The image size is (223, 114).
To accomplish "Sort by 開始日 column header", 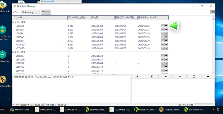I will pos(102,18).
